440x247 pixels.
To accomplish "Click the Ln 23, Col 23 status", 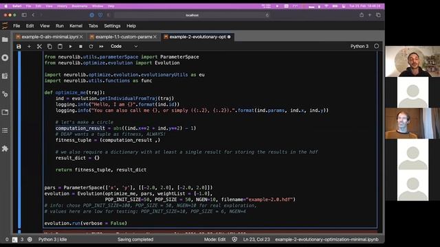I will (x=256, y=239).
